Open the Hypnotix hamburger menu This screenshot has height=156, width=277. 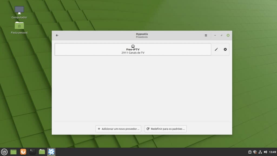(x=206, y=35)
